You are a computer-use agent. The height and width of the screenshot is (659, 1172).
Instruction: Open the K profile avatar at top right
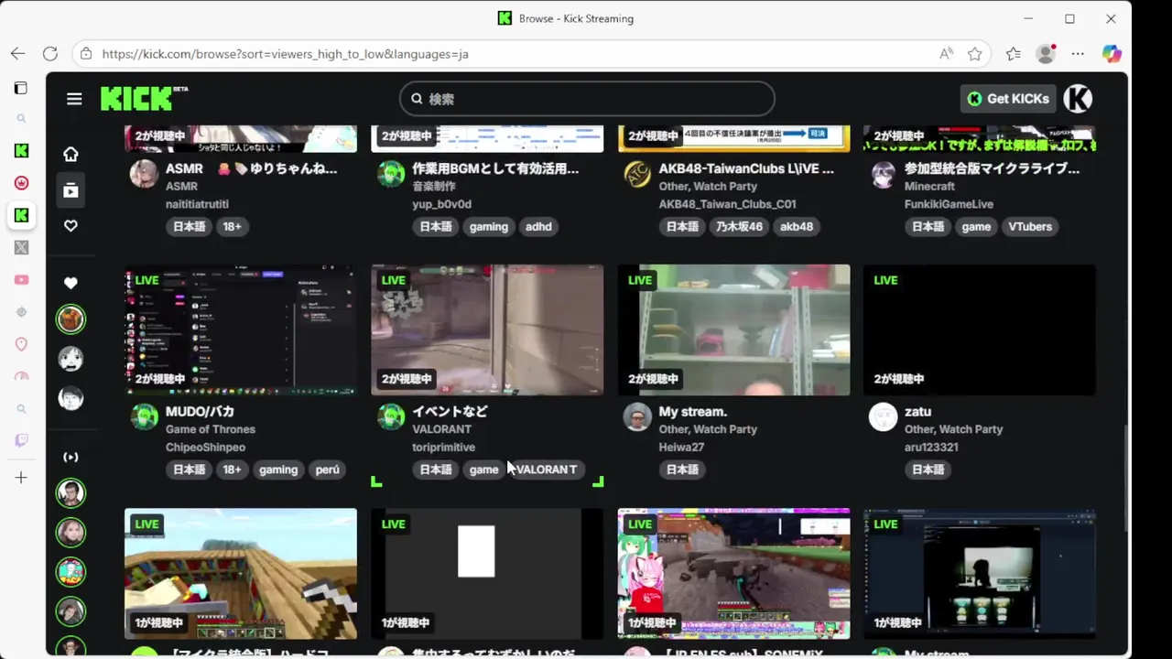coord(1078,99)
